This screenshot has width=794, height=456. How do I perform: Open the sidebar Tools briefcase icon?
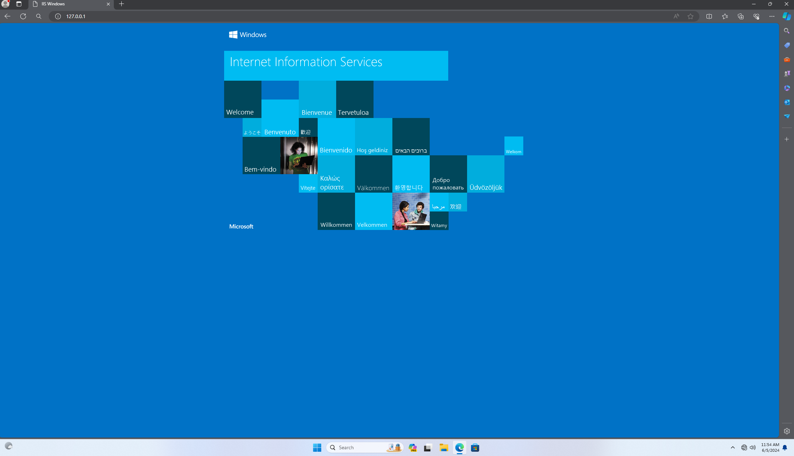(787, 59)
